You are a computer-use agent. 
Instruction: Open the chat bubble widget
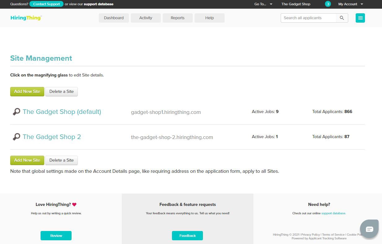pos(369,229)
